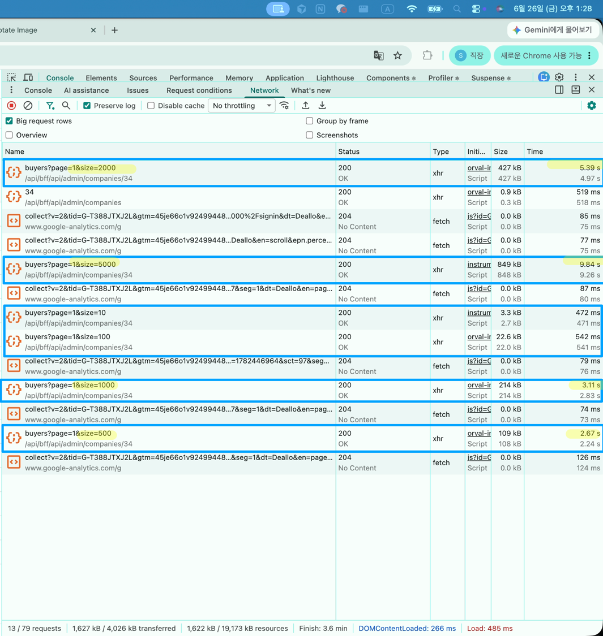This screenshot has width=603, height=636.
Task: Open the DevTools customize three-dot menu
Action: tap(575, 77)
